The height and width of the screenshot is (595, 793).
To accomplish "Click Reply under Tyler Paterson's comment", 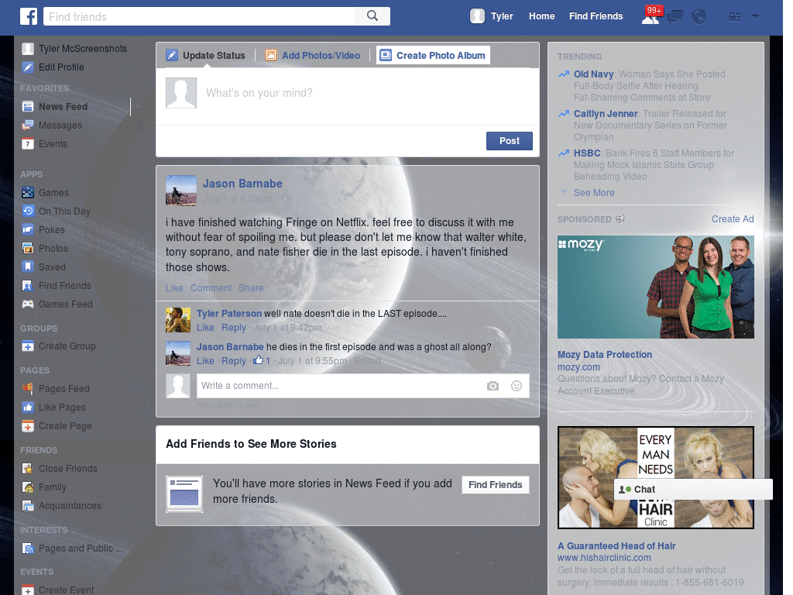I will point(234,328).
